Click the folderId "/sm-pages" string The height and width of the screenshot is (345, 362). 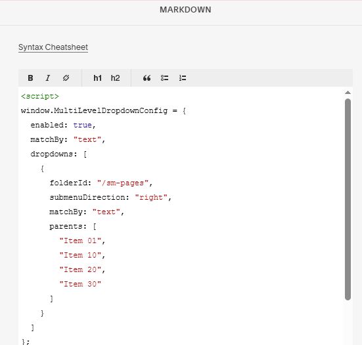[123, 183]
